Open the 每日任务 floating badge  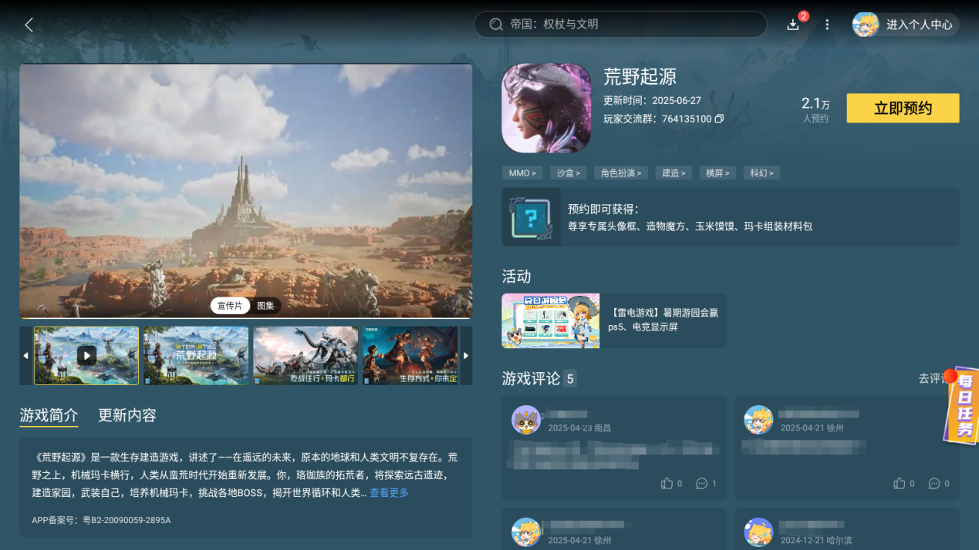pos(961,405)
